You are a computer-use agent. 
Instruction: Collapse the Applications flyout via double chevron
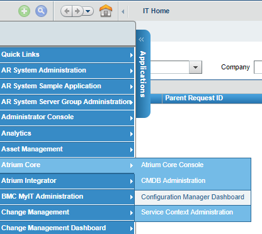(x=141, y=39)
